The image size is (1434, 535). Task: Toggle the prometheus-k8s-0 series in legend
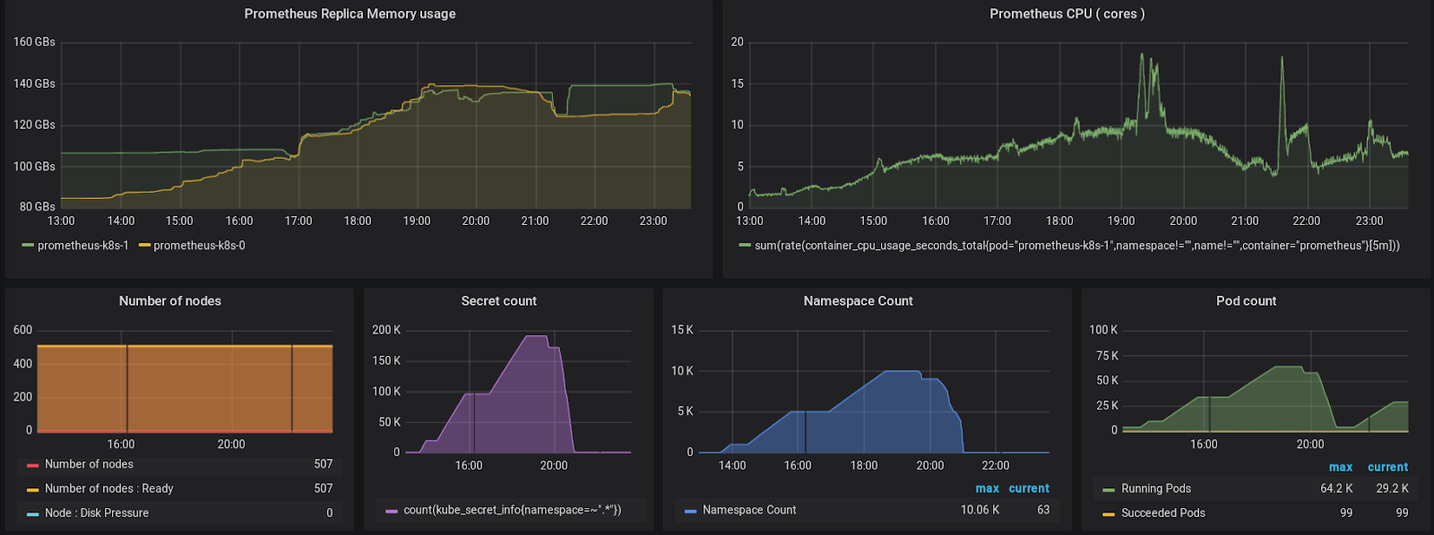[x=199, y=246]
